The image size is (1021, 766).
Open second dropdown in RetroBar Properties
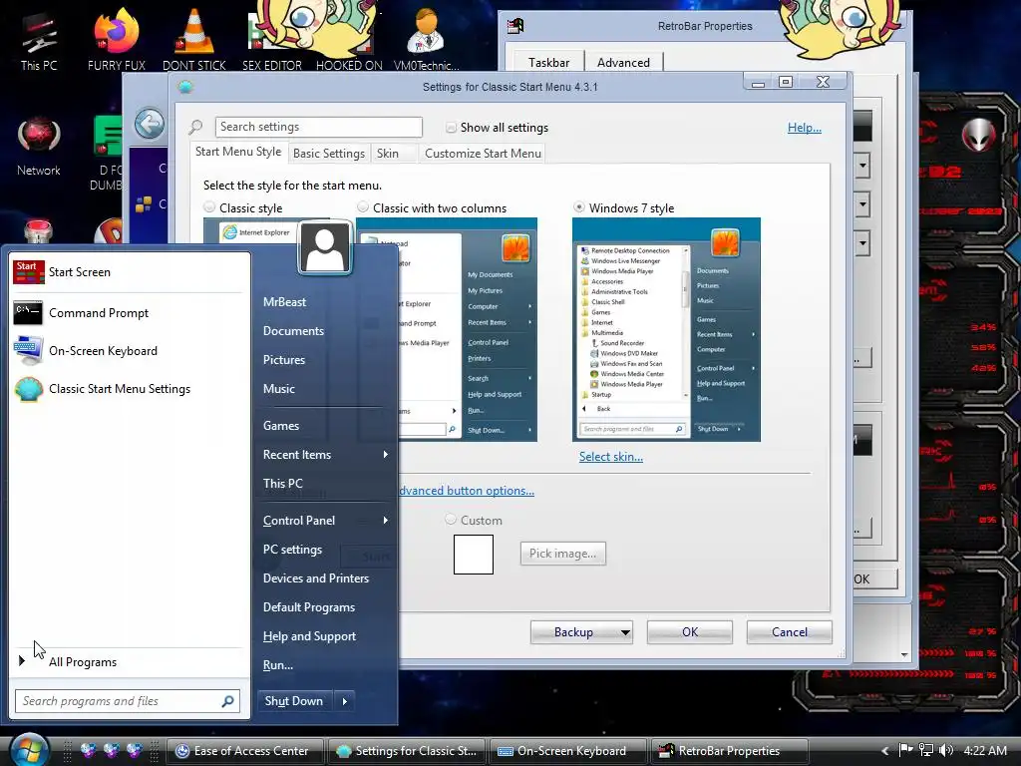(x=862, y=204)
